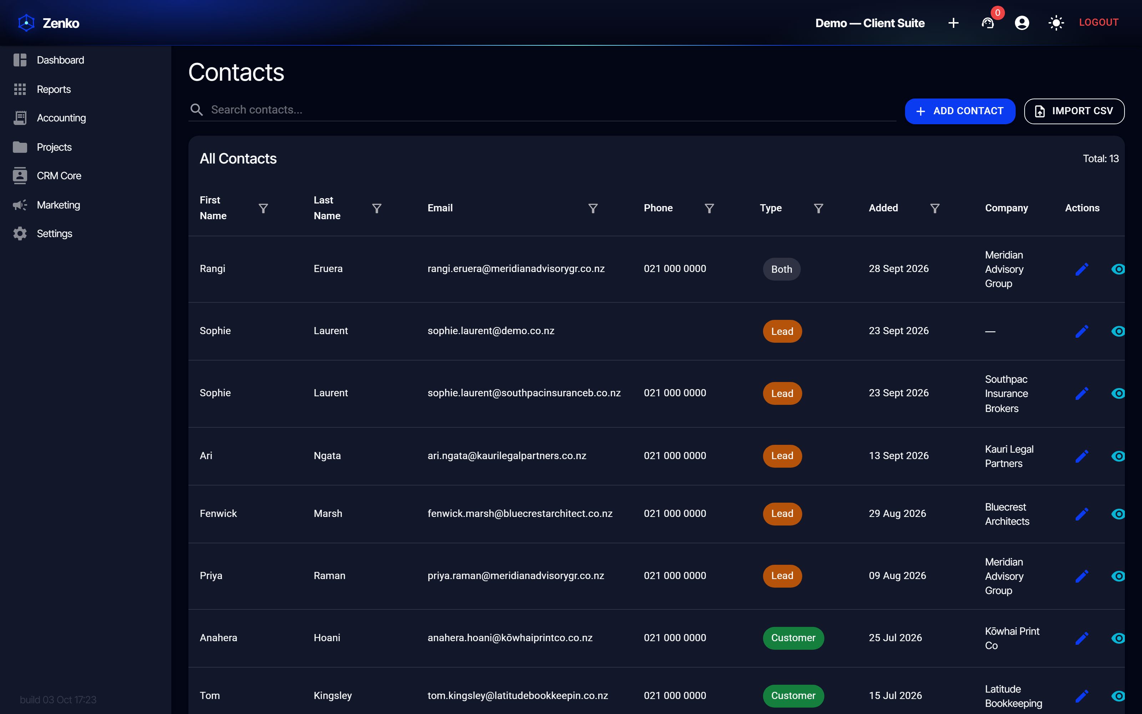
Task: Toggle light/dark theme sun icon
Action: [x=1056, y=22]
